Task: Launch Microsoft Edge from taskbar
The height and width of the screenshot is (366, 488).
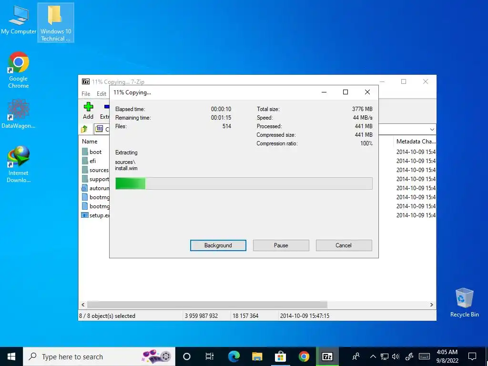Action: (234, 356)
